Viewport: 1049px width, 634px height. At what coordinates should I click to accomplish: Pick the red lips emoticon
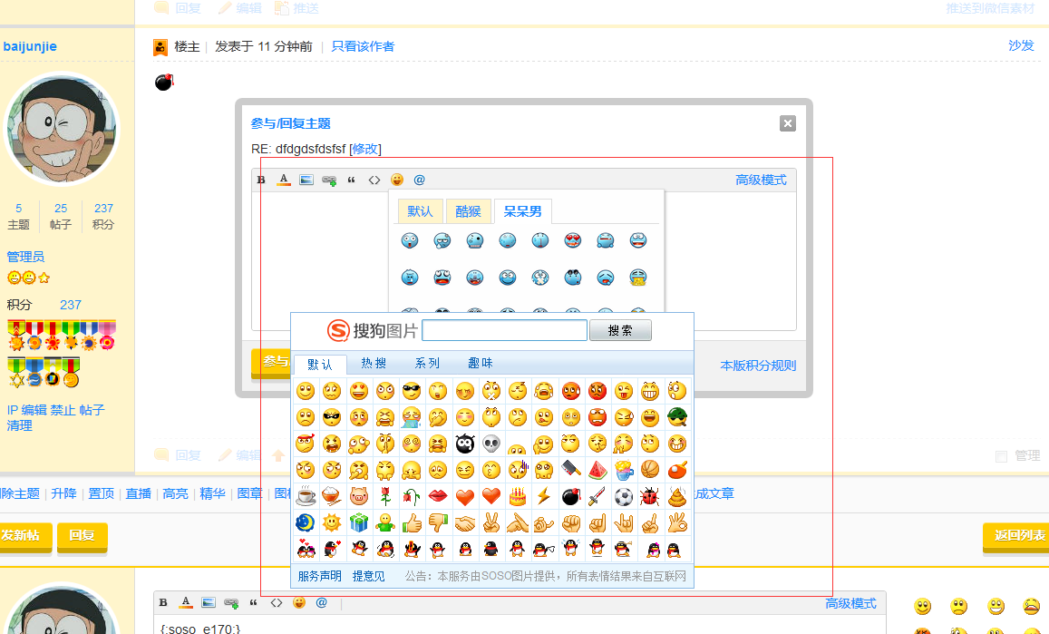pyautogui.click(x=438, y=496)
